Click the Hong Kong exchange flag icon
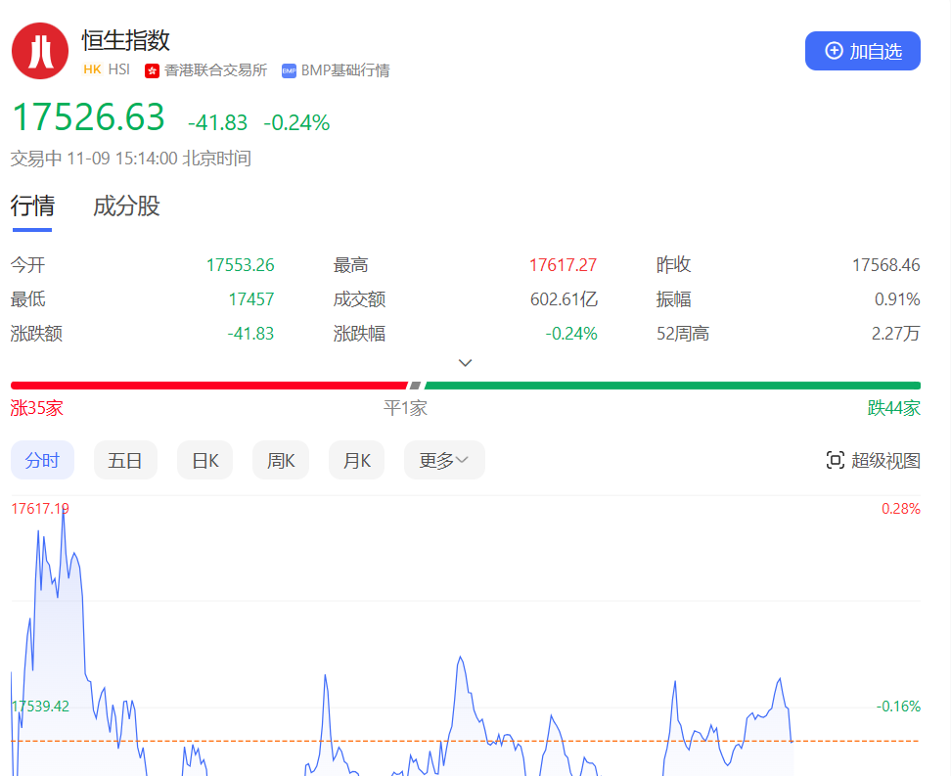The image size is (951, 776). [x=152, y=70]
